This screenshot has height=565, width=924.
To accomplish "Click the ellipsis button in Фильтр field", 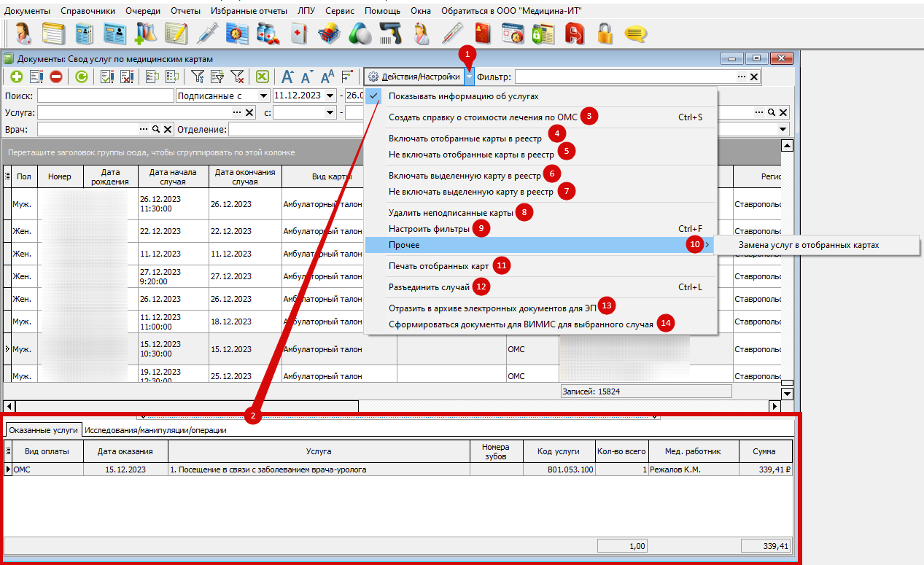I will coord(741,77).
